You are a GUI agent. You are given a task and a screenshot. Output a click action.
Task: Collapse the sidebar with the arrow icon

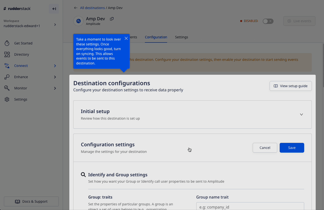pos(54,9)
